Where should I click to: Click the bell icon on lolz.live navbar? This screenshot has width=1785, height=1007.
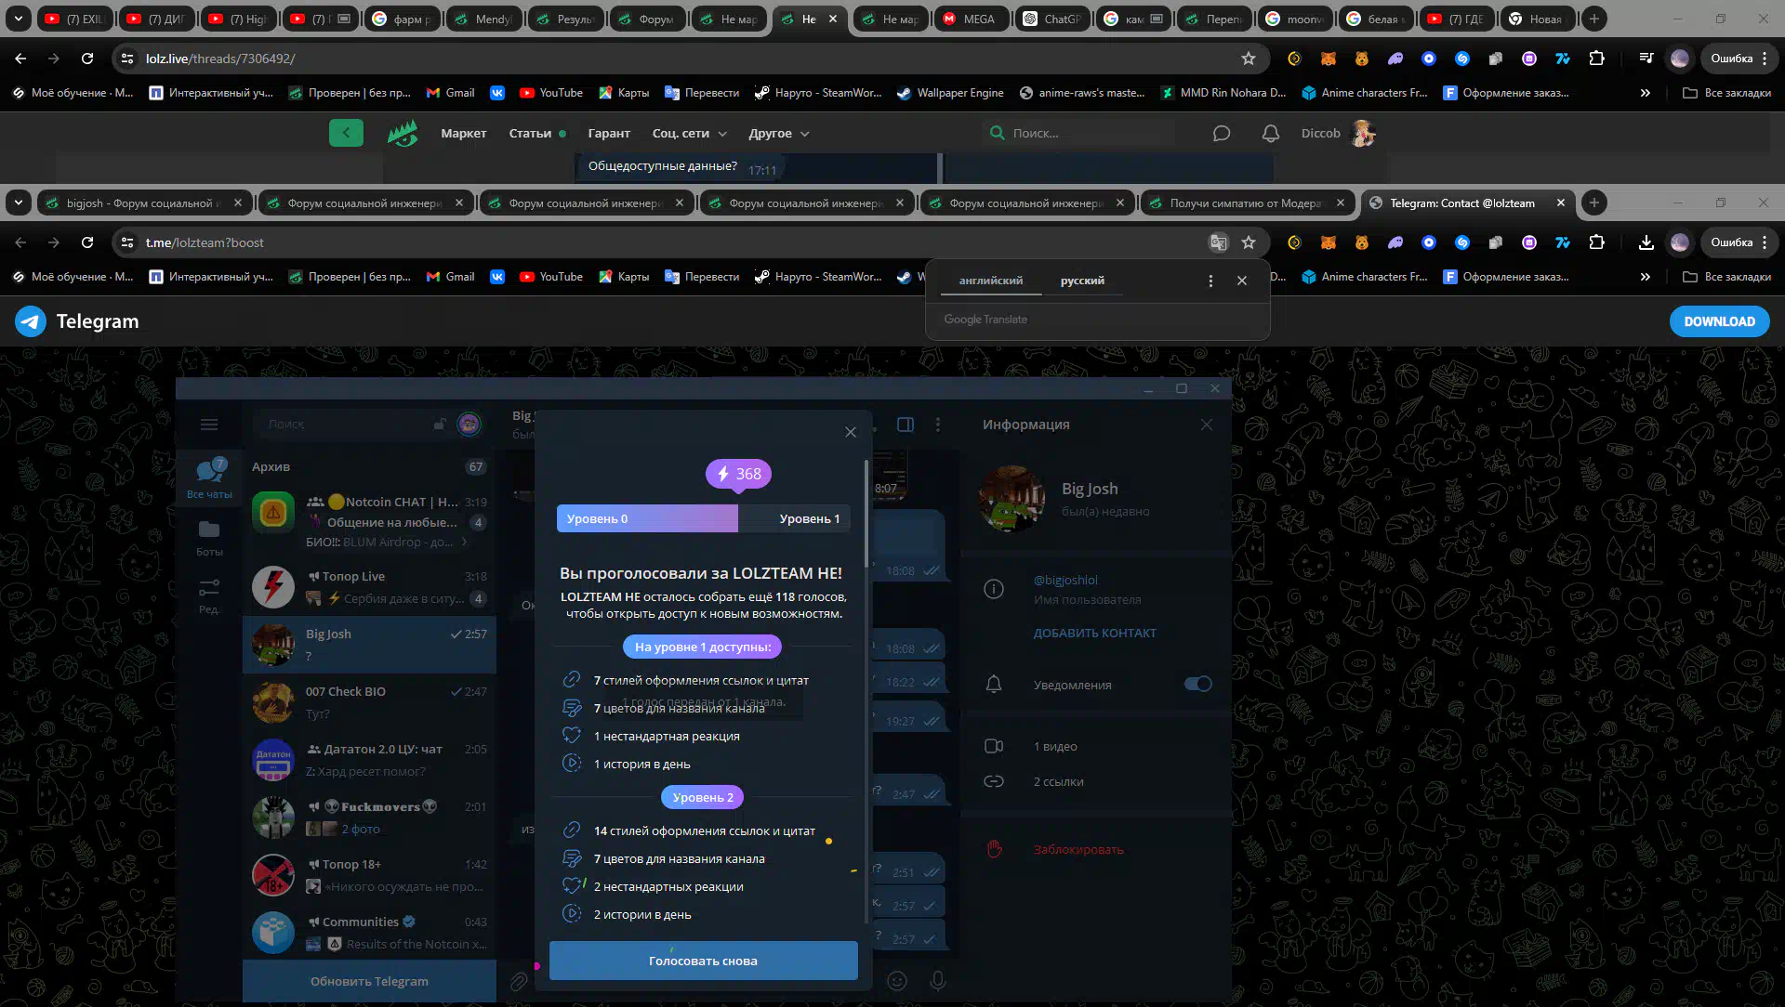1271,134
